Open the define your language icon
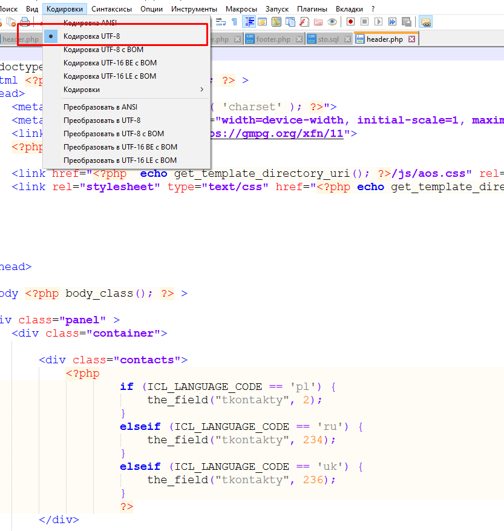504x531 pixels. (x=263, y=22)
